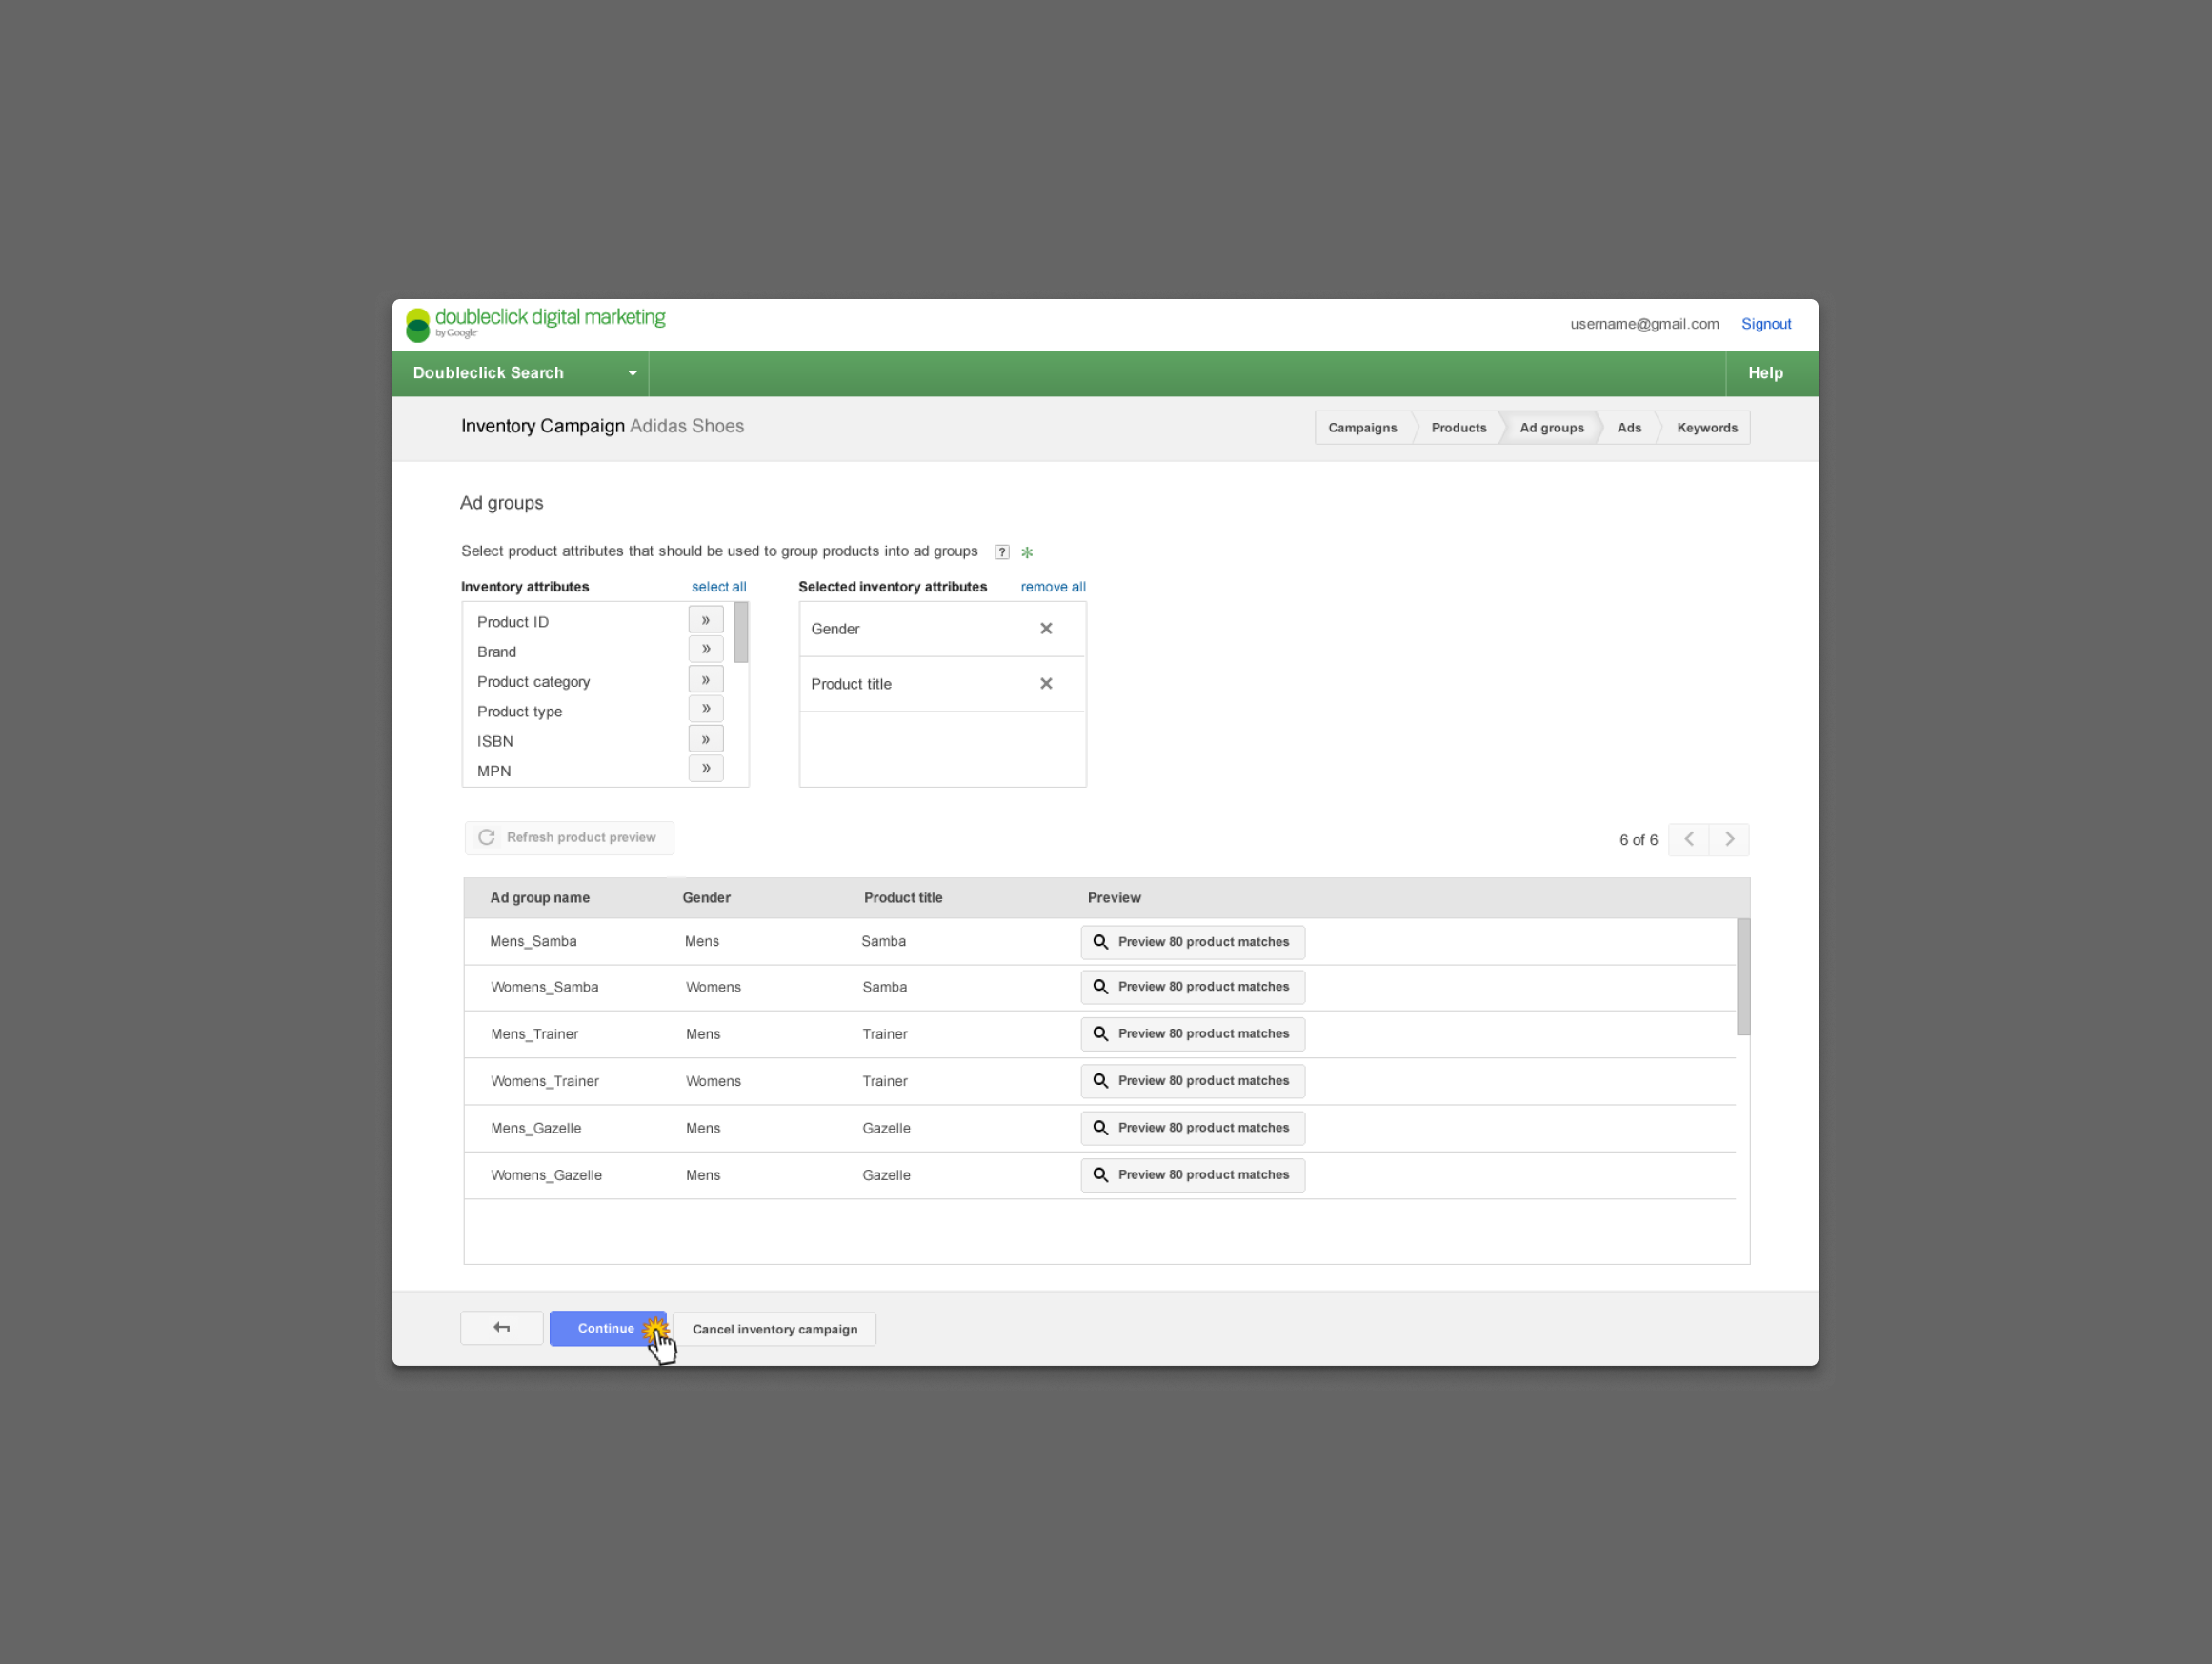Preview product matches for Womens_Trainer

point(1192,1081)
